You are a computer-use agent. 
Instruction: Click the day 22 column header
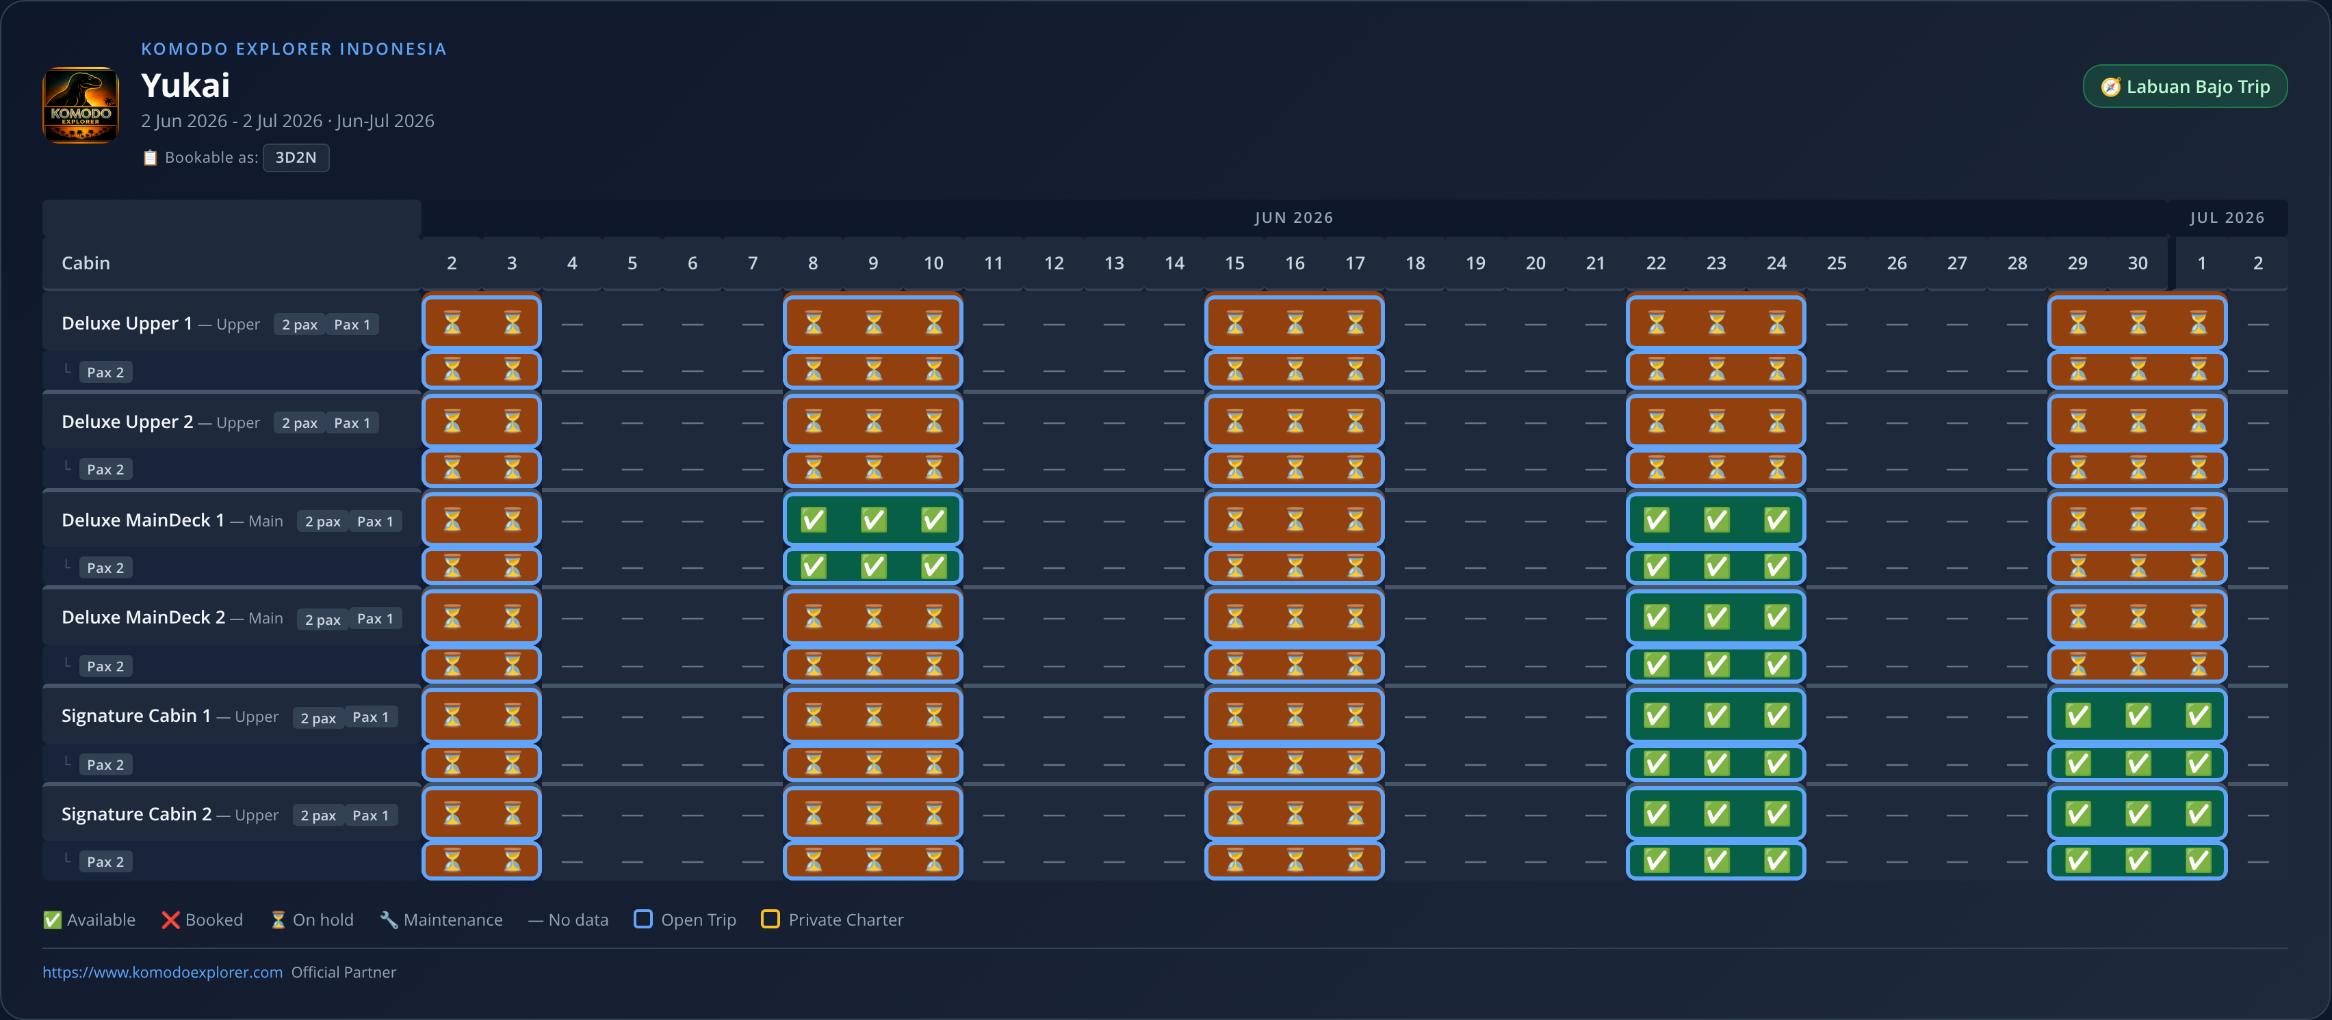tap(1656, 263)
